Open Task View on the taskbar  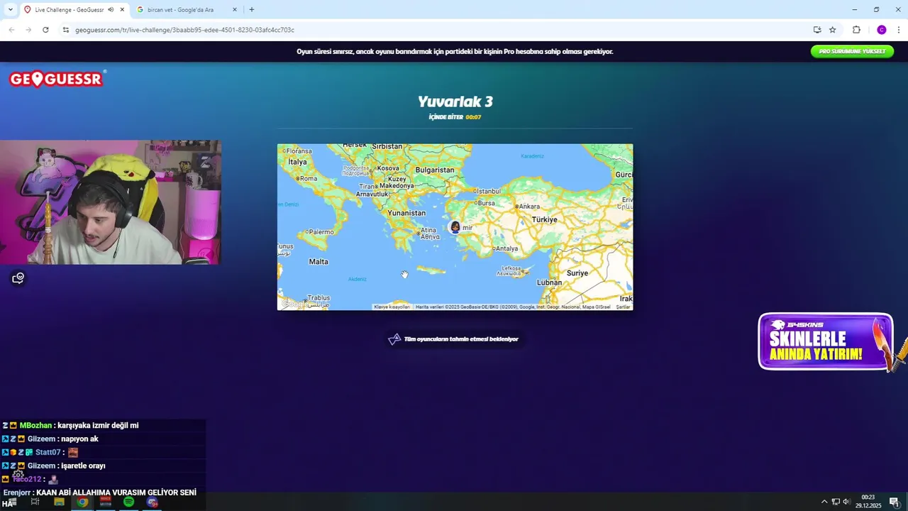35,502
